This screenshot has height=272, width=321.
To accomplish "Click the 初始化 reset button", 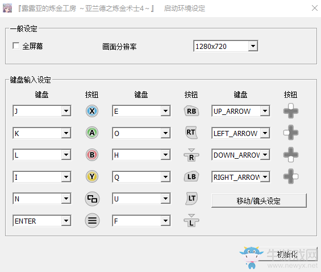I will click(287, 254).
